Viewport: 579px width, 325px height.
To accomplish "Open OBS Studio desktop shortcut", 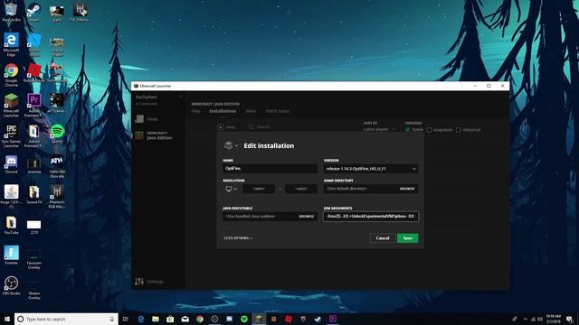I will click(x=11, y=286).
